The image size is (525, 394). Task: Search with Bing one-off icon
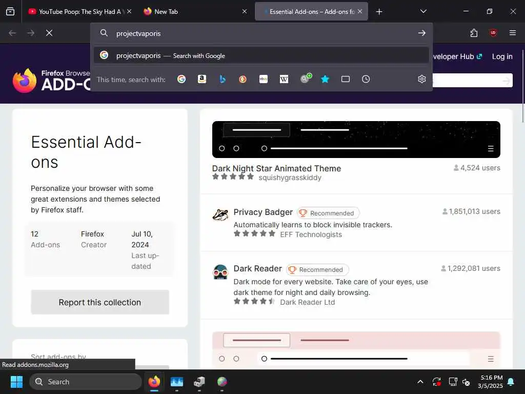[223, 79]
